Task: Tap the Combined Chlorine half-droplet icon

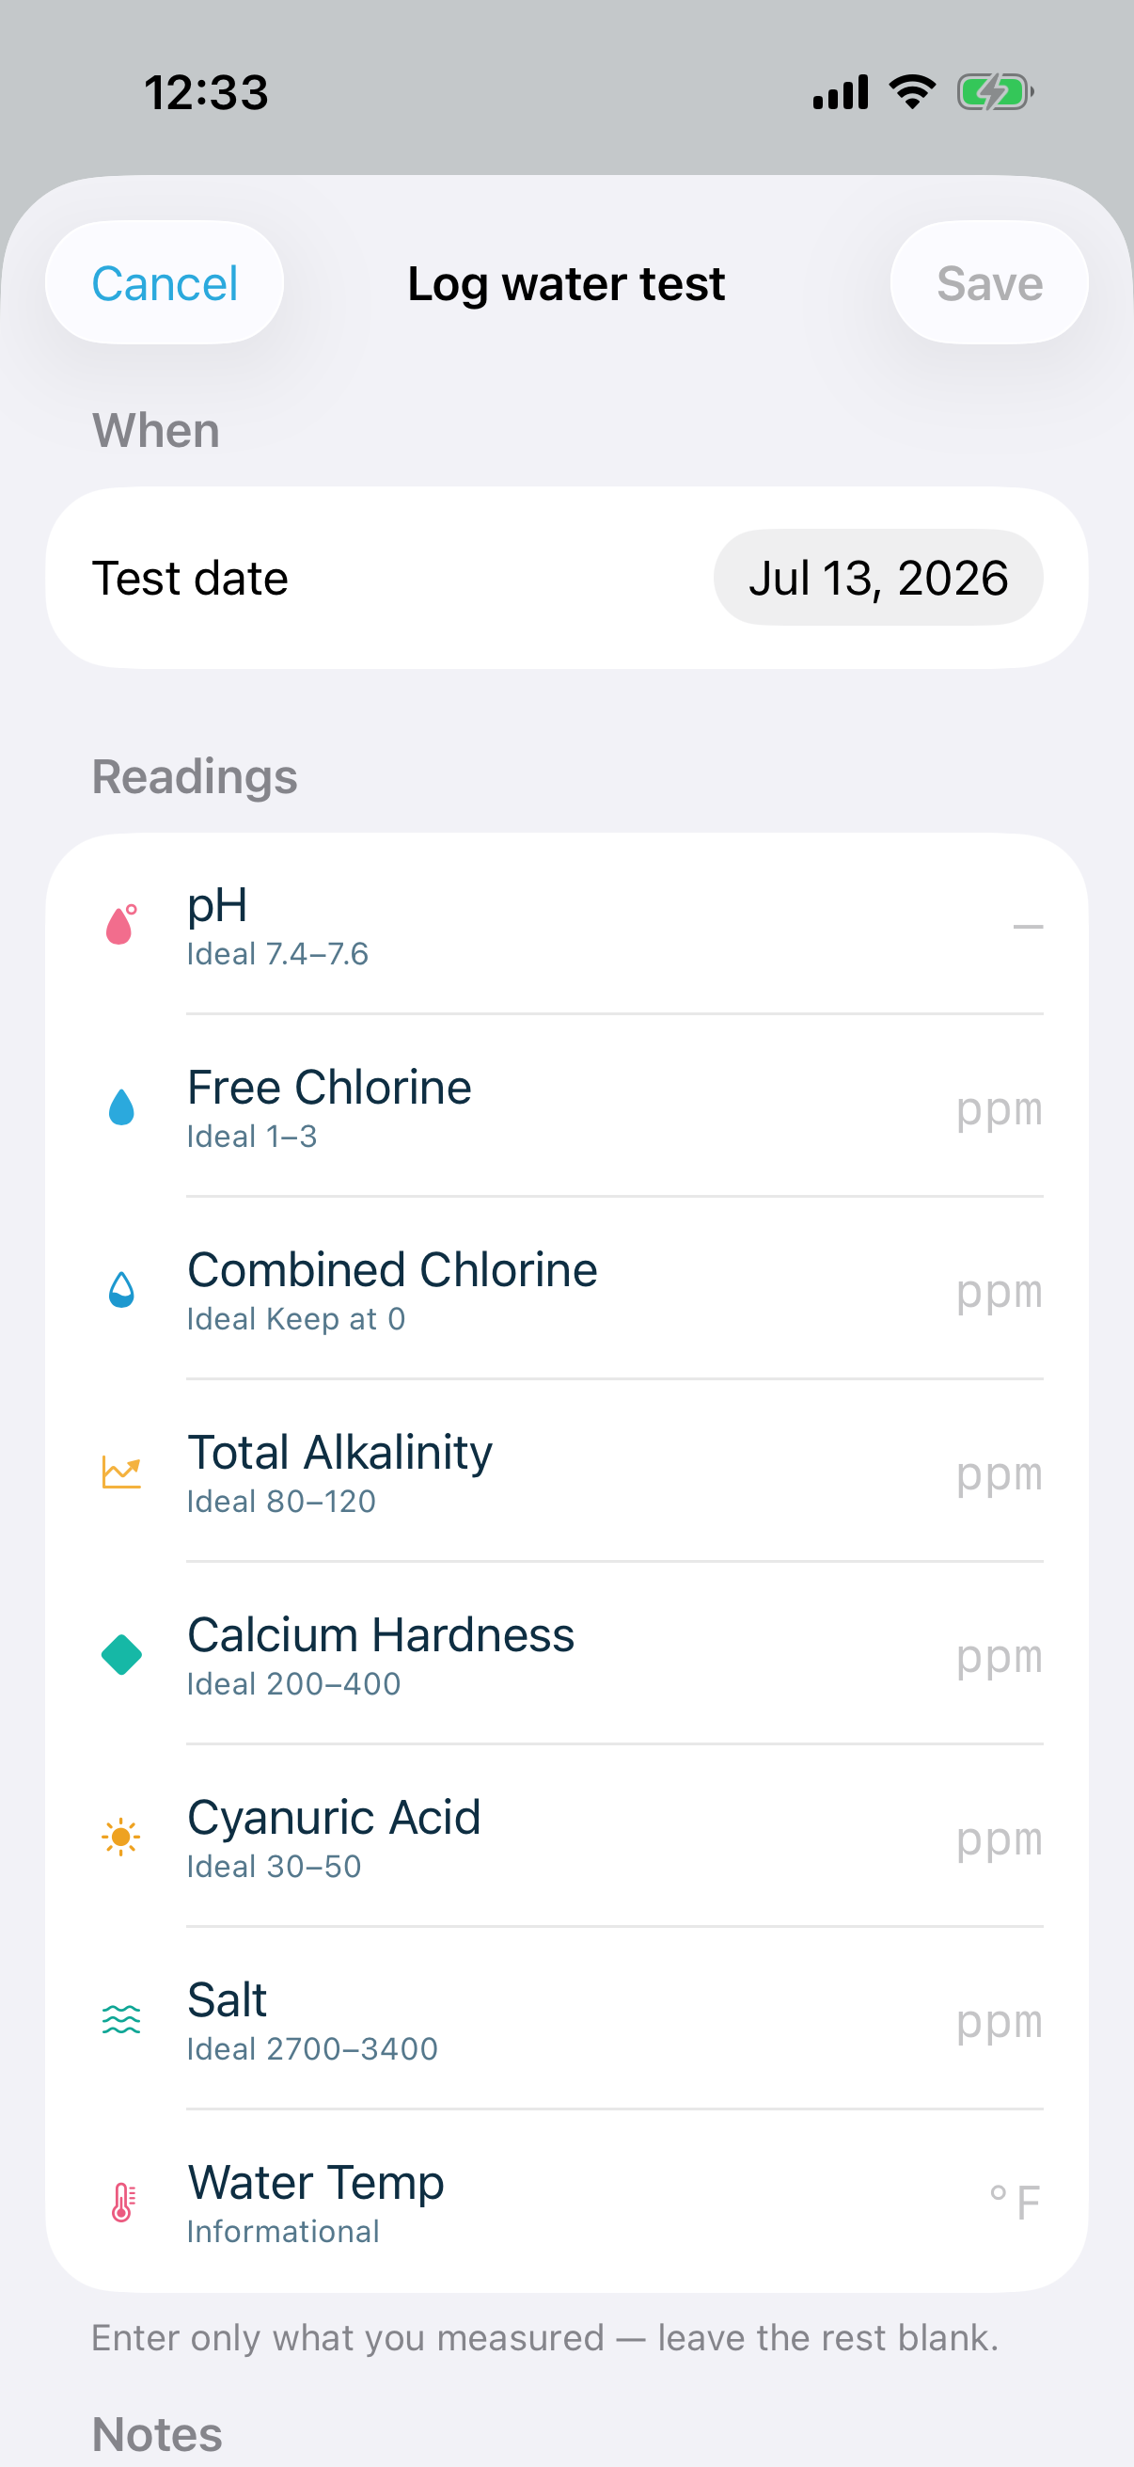Action: pos(121,1290)
